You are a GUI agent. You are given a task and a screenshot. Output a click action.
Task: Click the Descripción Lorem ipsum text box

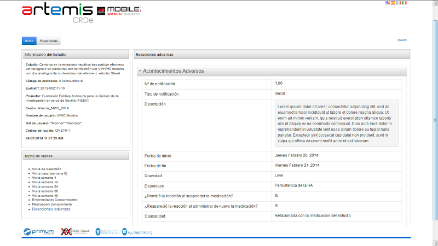click(x=337, y=124)
